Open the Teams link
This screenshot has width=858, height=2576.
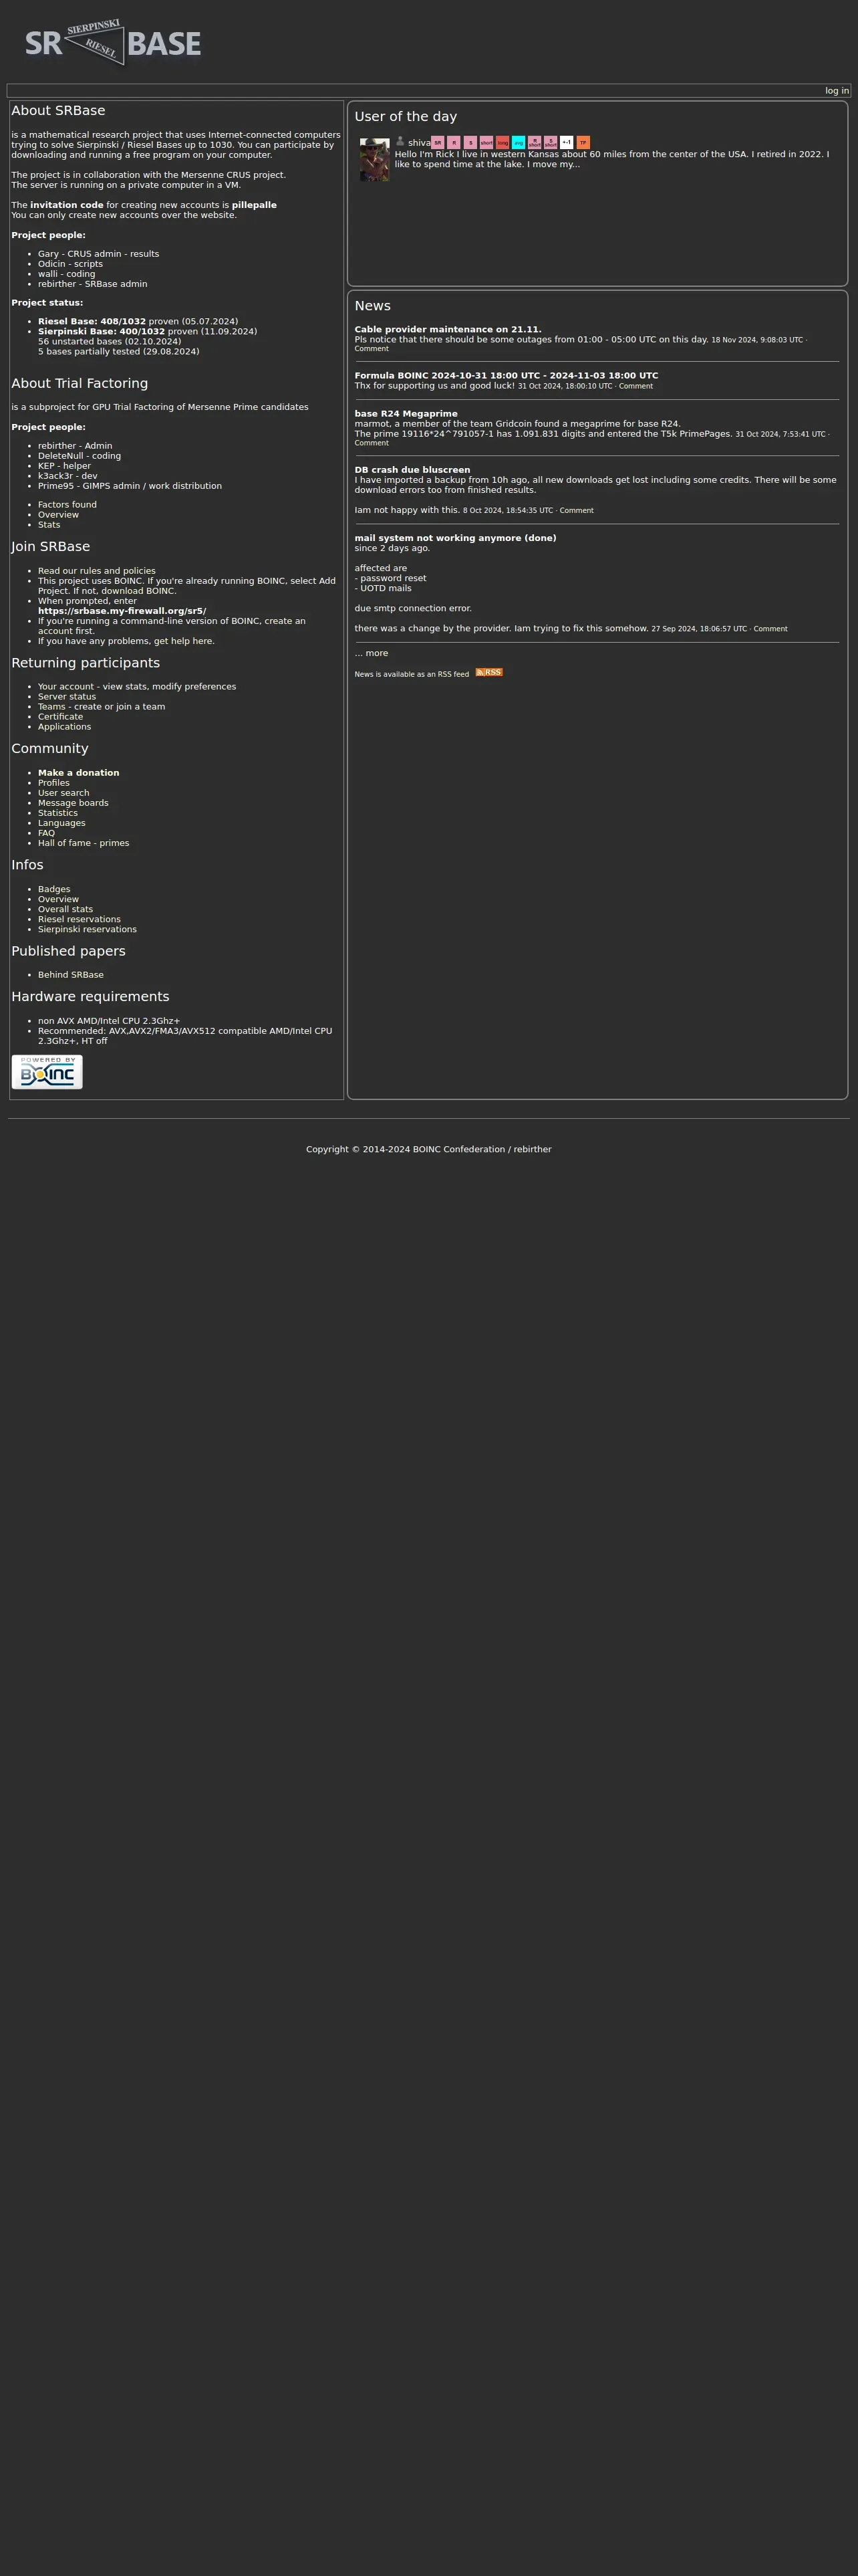tap(52, 707)
